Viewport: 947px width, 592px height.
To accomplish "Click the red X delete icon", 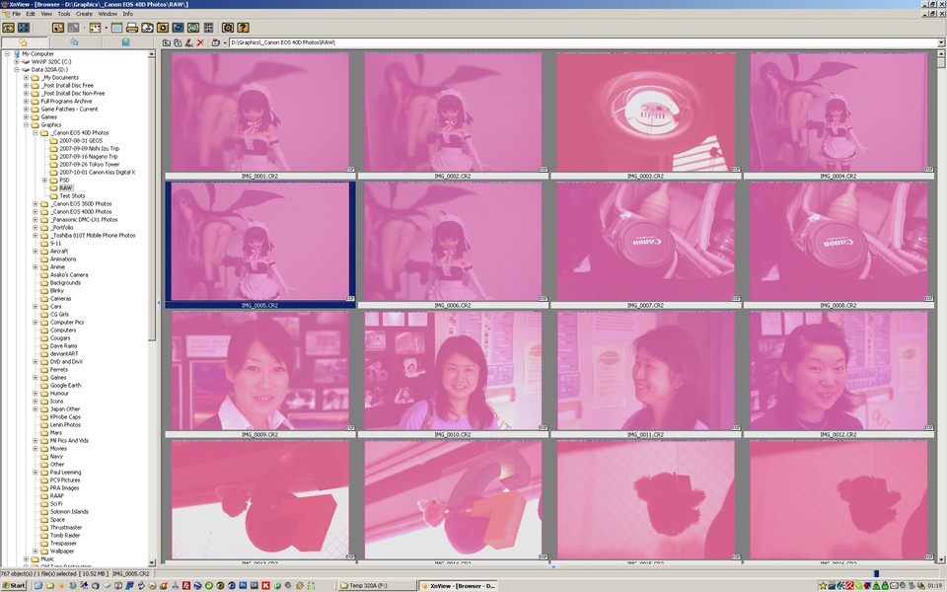I will [x=200, y=42].
